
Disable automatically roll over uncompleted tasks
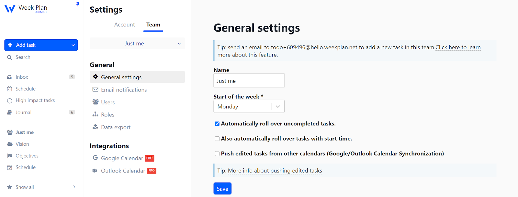(x=217, y=124)
